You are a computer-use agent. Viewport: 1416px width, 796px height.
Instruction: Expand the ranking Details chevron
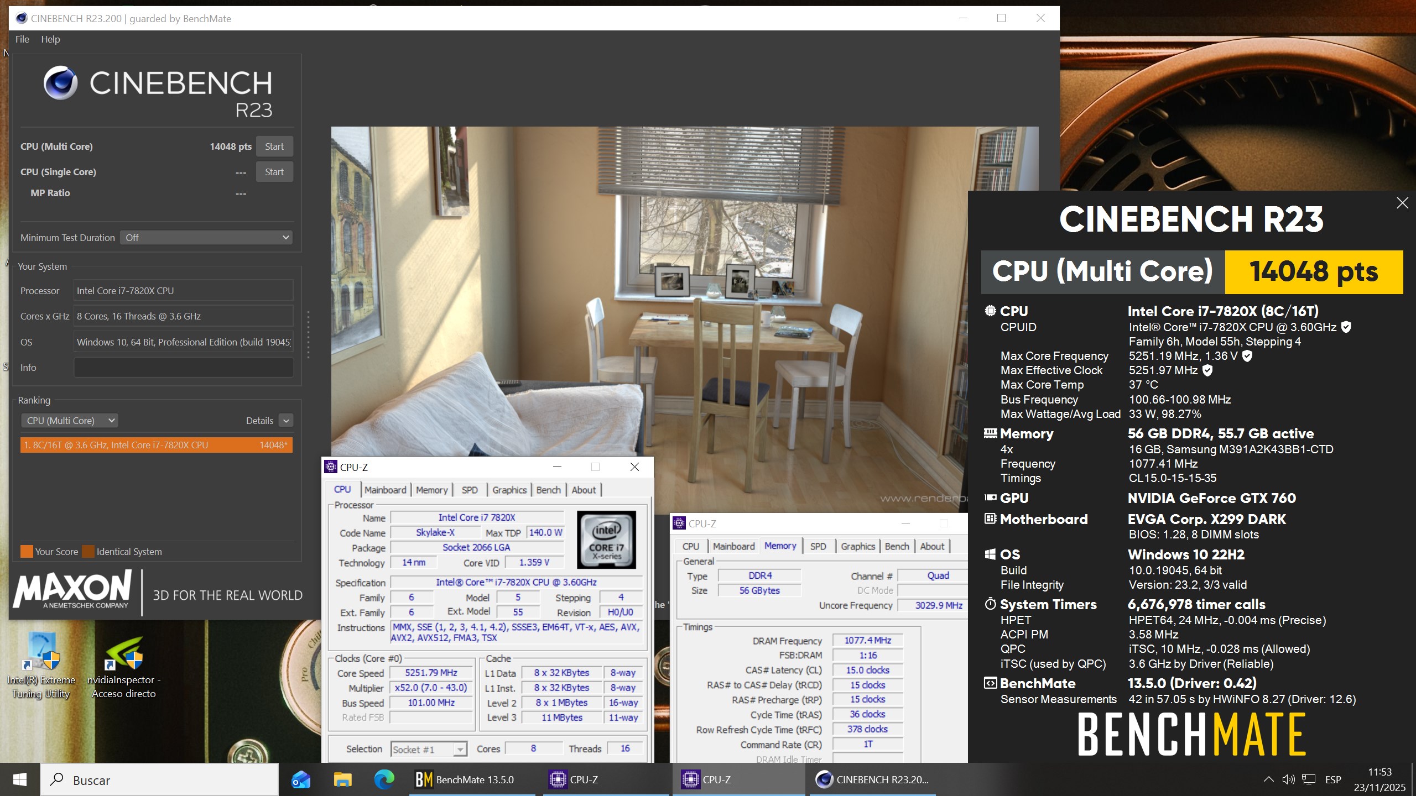[x=286, y=421]
